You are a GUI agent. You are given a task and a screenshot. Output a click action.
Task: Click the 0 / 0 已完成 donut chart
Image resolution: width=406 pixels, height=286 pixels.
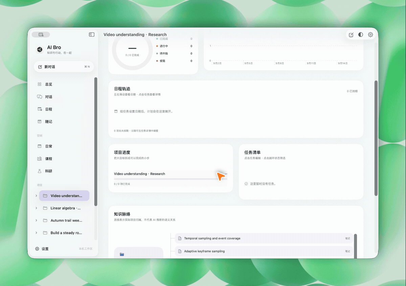[132, 49]
